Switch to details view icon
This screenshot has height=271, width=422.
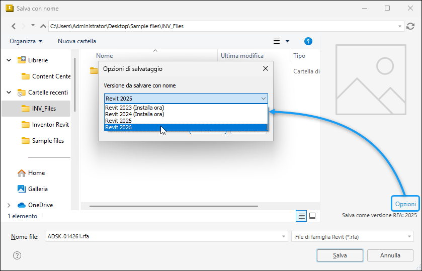[301, 216]
